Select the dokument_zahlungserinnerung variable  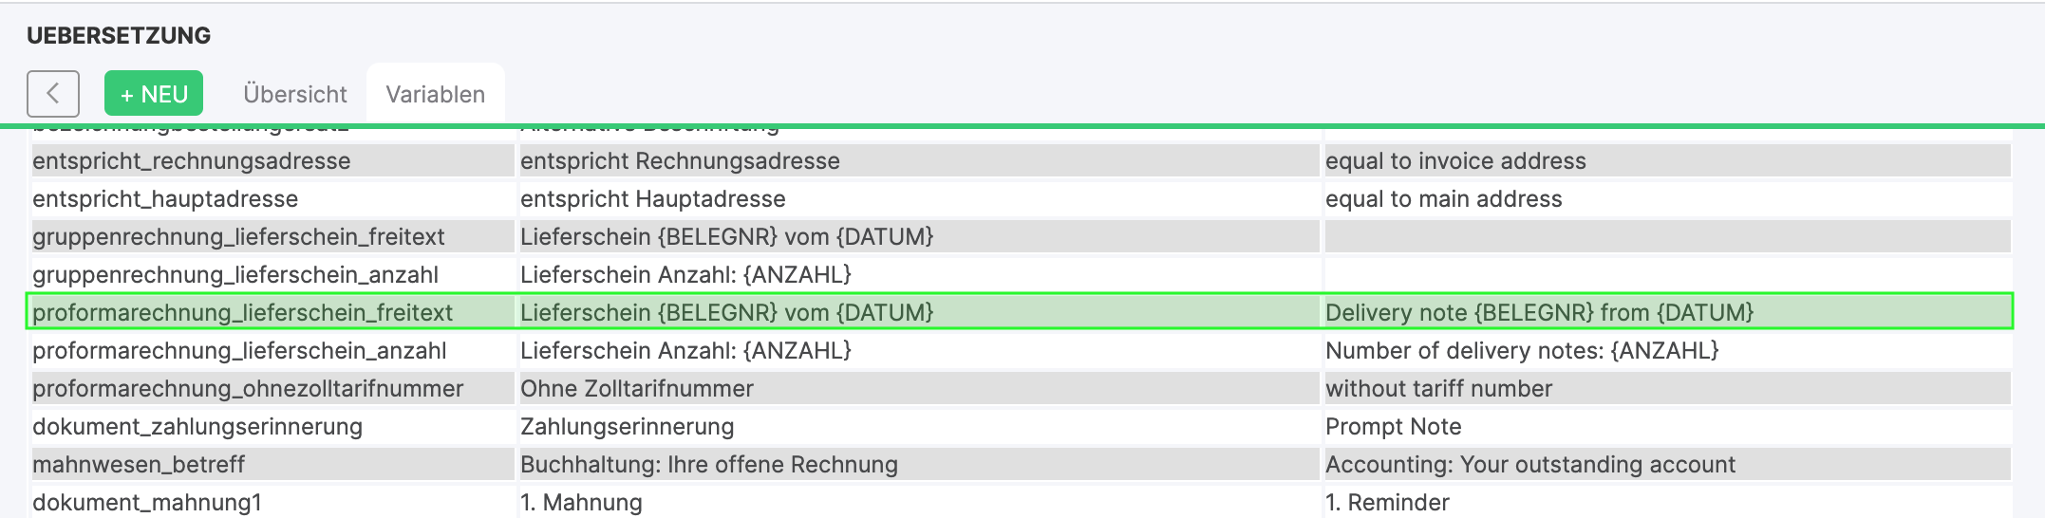click(197, 427)
